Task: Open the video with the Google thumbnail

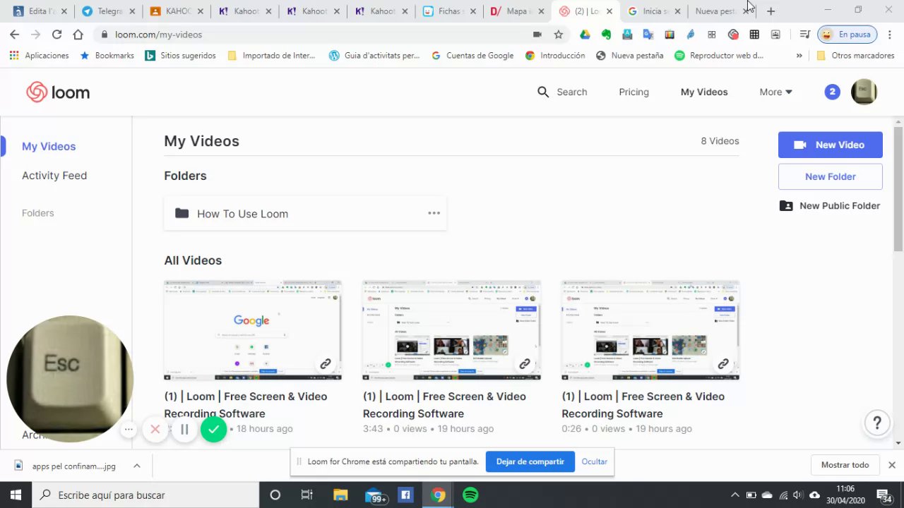Action: [x=253, y=330]
